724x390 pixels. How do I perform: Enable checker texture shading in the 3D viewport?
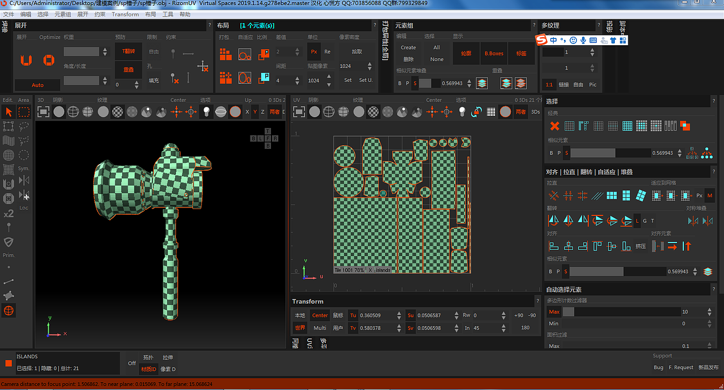[117, 112]
